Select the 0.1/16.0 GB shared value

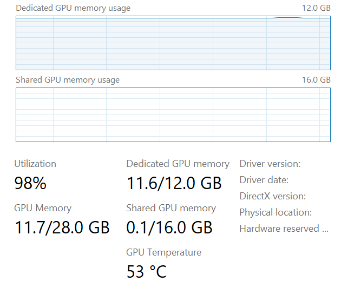[x=169, y=227]
